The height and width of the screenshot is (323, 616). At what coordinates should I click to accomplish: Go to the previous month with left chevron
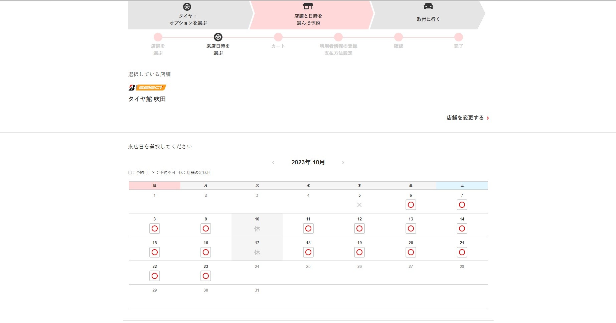click(x=273, y=163)
